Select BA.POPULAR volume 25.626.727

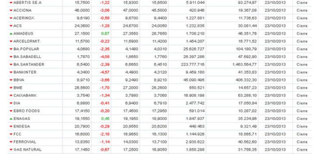click(x=194, y=49)
